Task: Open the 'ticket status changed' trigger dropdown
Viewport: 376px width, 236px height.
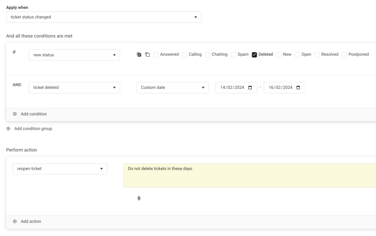Action: point(103,17)
